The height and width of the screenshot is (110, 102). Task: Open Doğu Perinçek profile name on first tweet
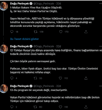[x=20, y=3]
